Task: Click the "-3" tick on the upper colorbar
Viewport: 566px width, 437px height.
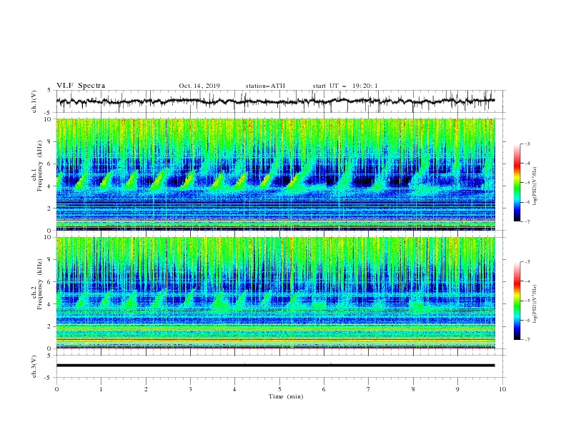Action: 527,144
